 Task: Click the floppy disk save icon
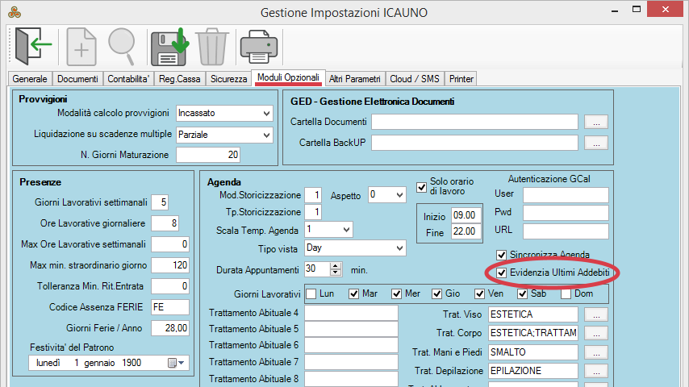(x=168, y=46)
